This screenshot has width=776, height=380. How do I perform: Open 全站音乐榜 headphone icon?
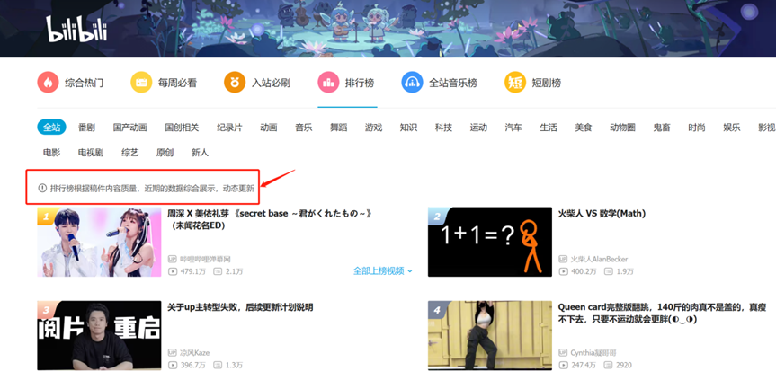[412, 83]
